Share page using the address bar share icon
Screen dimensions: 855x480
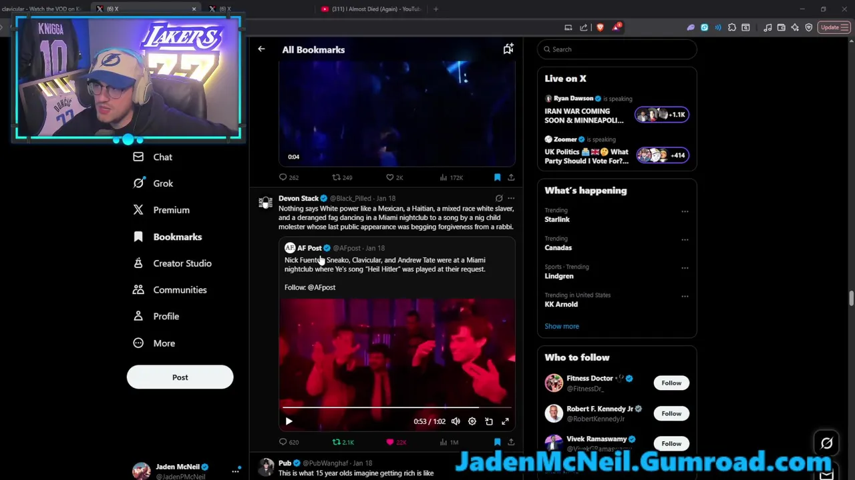coord(584,27)
